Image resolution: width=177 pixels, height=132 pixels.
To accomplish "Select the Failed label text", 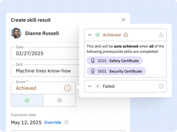I will [x=109, y=86].
